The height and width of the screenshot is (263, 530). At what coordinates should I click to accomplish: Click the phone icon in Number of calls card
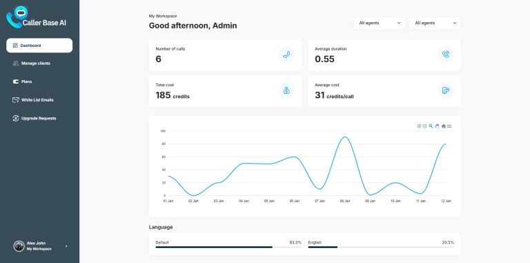[x=286, y=55]
